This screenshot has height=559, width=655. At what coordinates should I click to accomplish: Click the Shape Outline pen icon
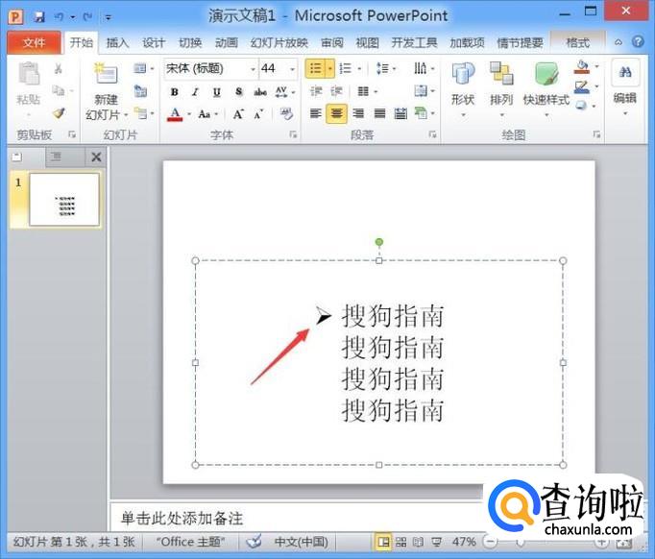click(582, 87)
